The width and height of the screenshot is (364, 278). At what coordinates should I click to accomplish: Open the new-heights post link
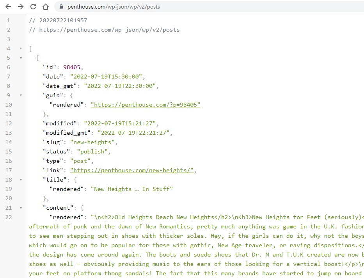131,171
